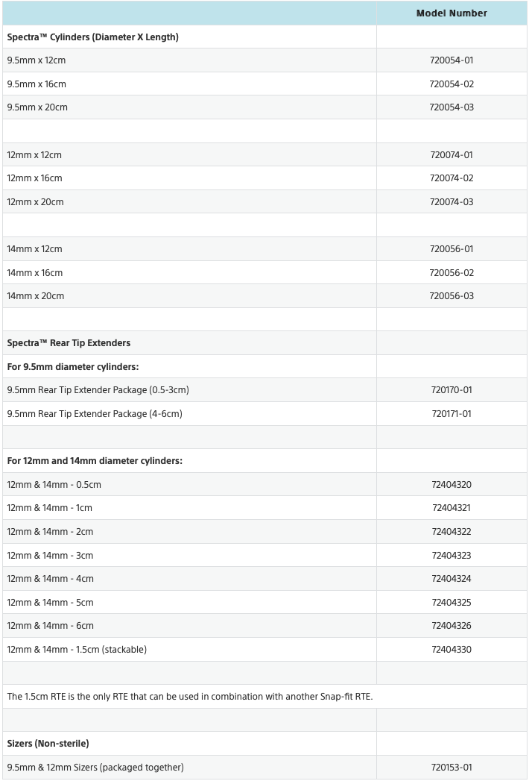Click the 12mm x 20cm row label

click(x=35, y=201)
